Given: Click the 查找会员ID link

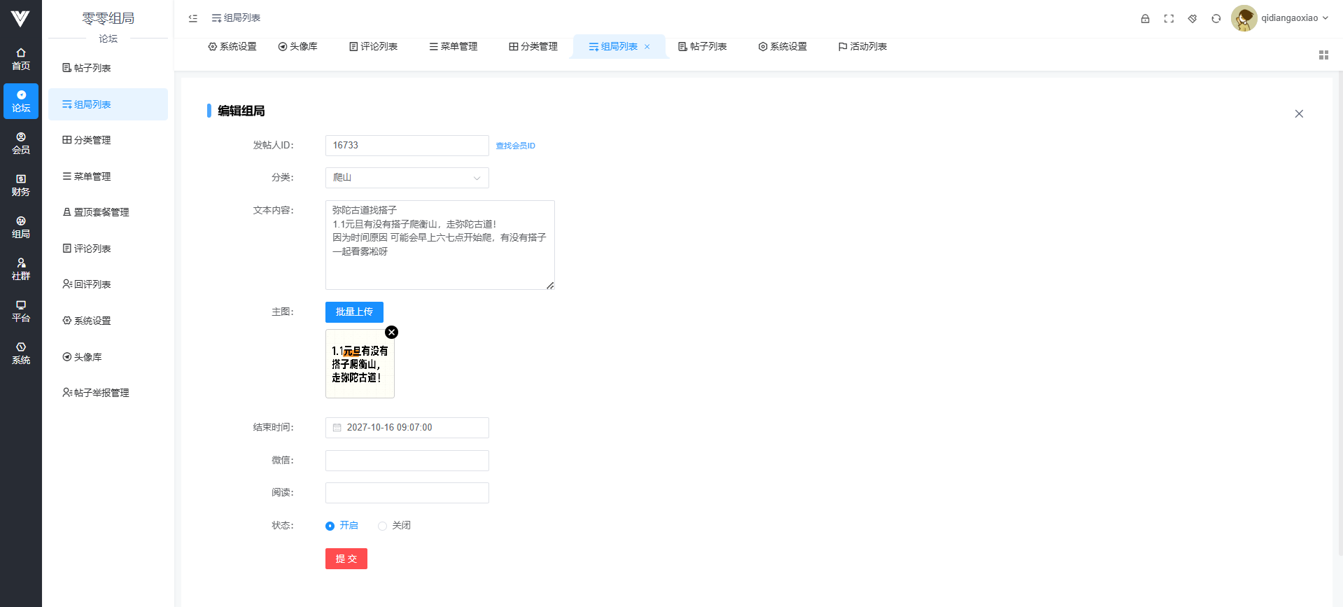Looking at the screenshot, I should (x=515, y=146).
